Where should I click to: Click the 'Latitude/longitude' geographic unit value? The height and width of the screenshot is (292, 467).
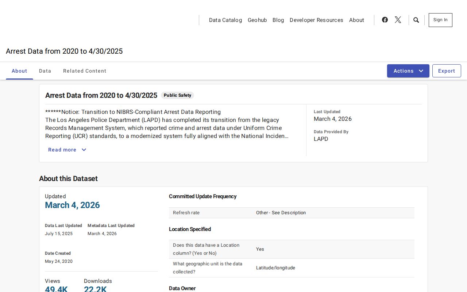pos(275,268)
